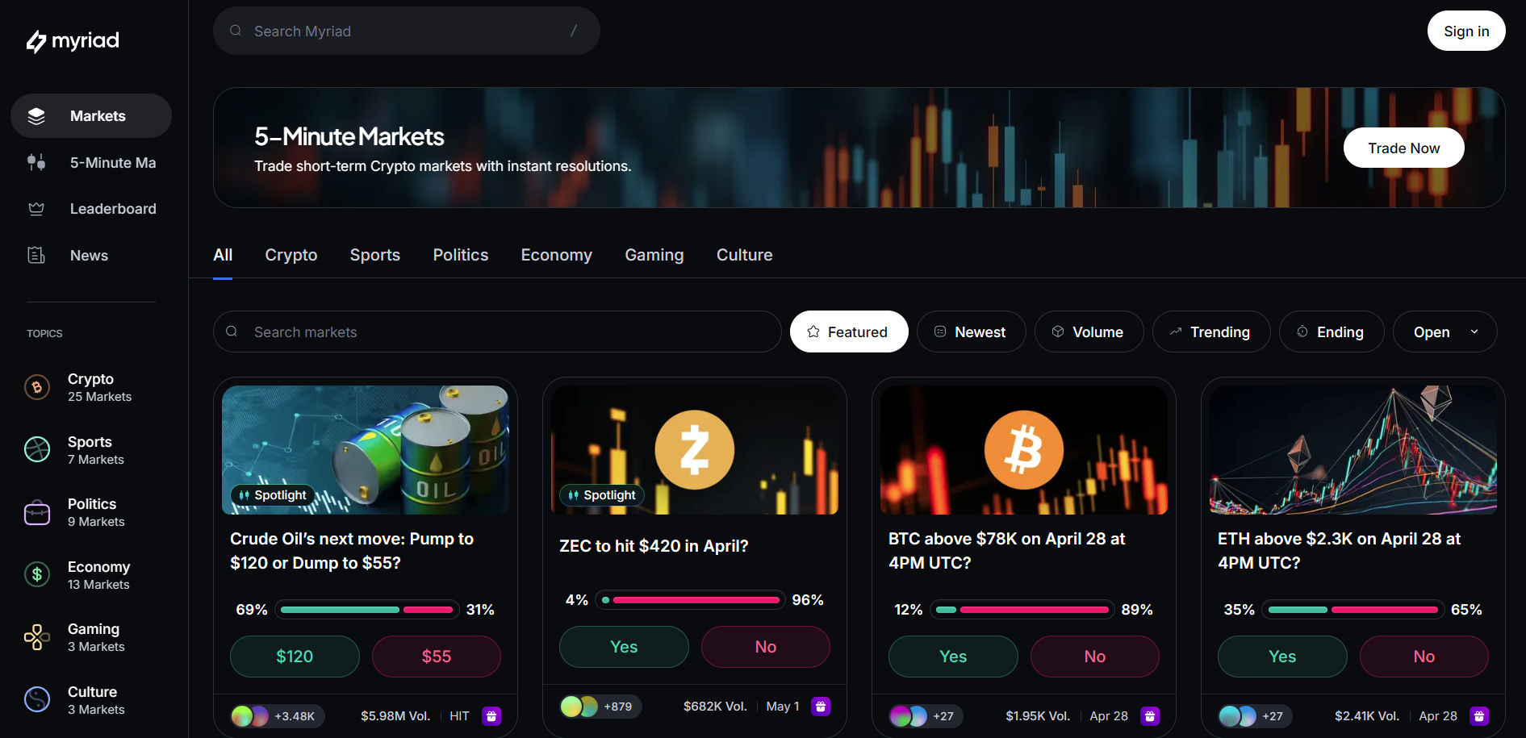Open the Markets section in the sidebar
1526x738 pixels.
click(90, 115)
